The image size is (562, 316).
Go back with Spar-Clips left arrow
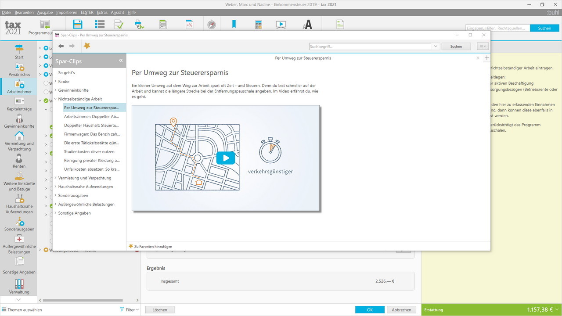(61, 46)
